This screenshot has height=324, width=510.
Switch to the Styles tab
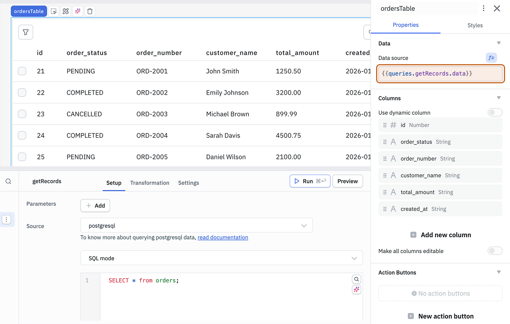[x=475, y=25]
